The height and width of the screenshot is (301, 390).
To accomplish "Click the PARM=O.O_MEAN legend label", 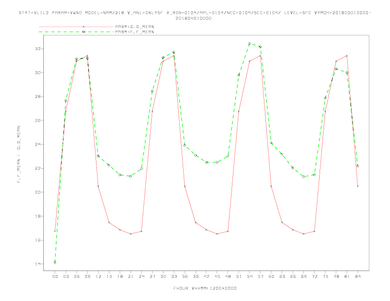I will (134, 27).
